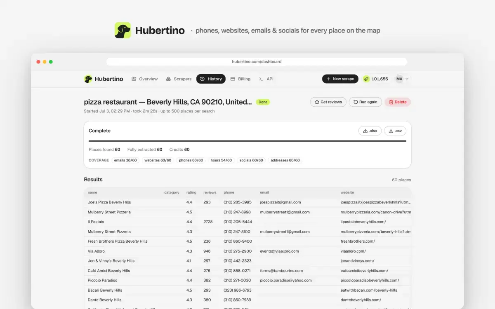Click Run again button
The image size is (495, 309).
point(365,102)
